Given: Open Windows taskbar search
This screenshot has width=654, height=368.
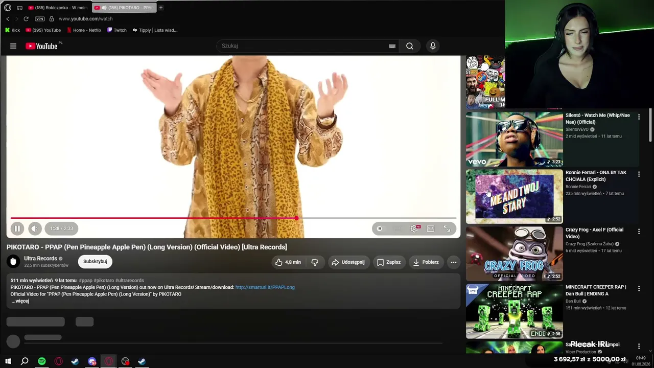Looking at the screenshot, I should [x=25, y=361].
